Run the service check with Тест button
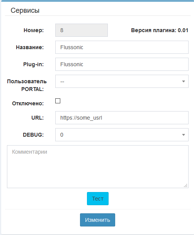Viewport: 194px width, 235px height. [x=98, y=199]
